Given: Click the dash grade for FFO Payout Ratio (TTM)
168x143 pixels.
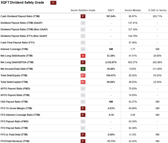Looking at the screenshot, I should coord(83,128).
